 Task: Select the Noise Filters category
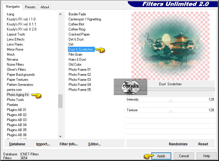coord(15,65)
